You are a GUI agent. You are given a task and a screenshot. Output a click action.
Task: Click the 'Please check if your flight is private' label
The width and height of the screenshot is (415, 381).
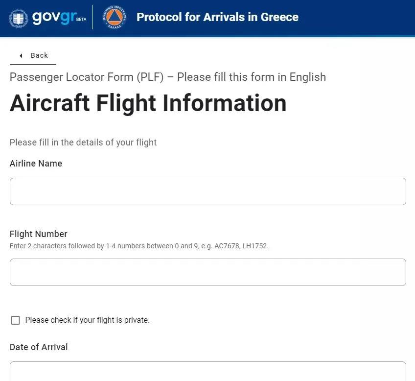pos(87,320)
